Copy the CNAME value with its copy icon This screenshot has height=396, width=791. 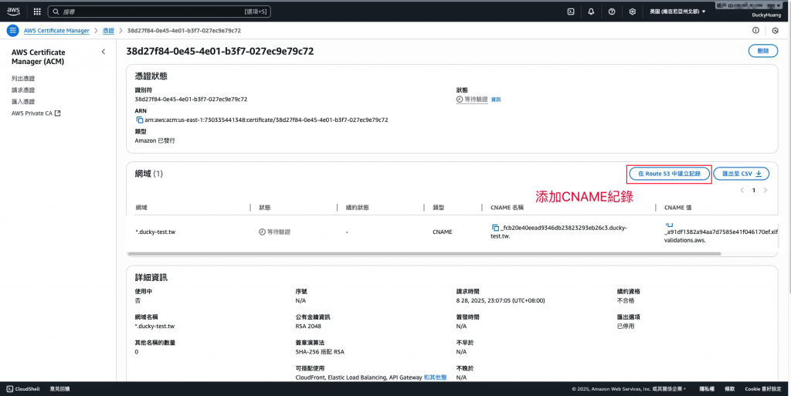(669, 225)
